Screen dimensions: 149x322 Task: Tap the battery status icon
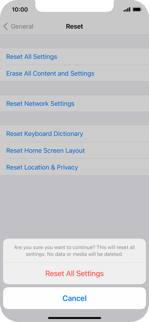[x=137, y=10]
